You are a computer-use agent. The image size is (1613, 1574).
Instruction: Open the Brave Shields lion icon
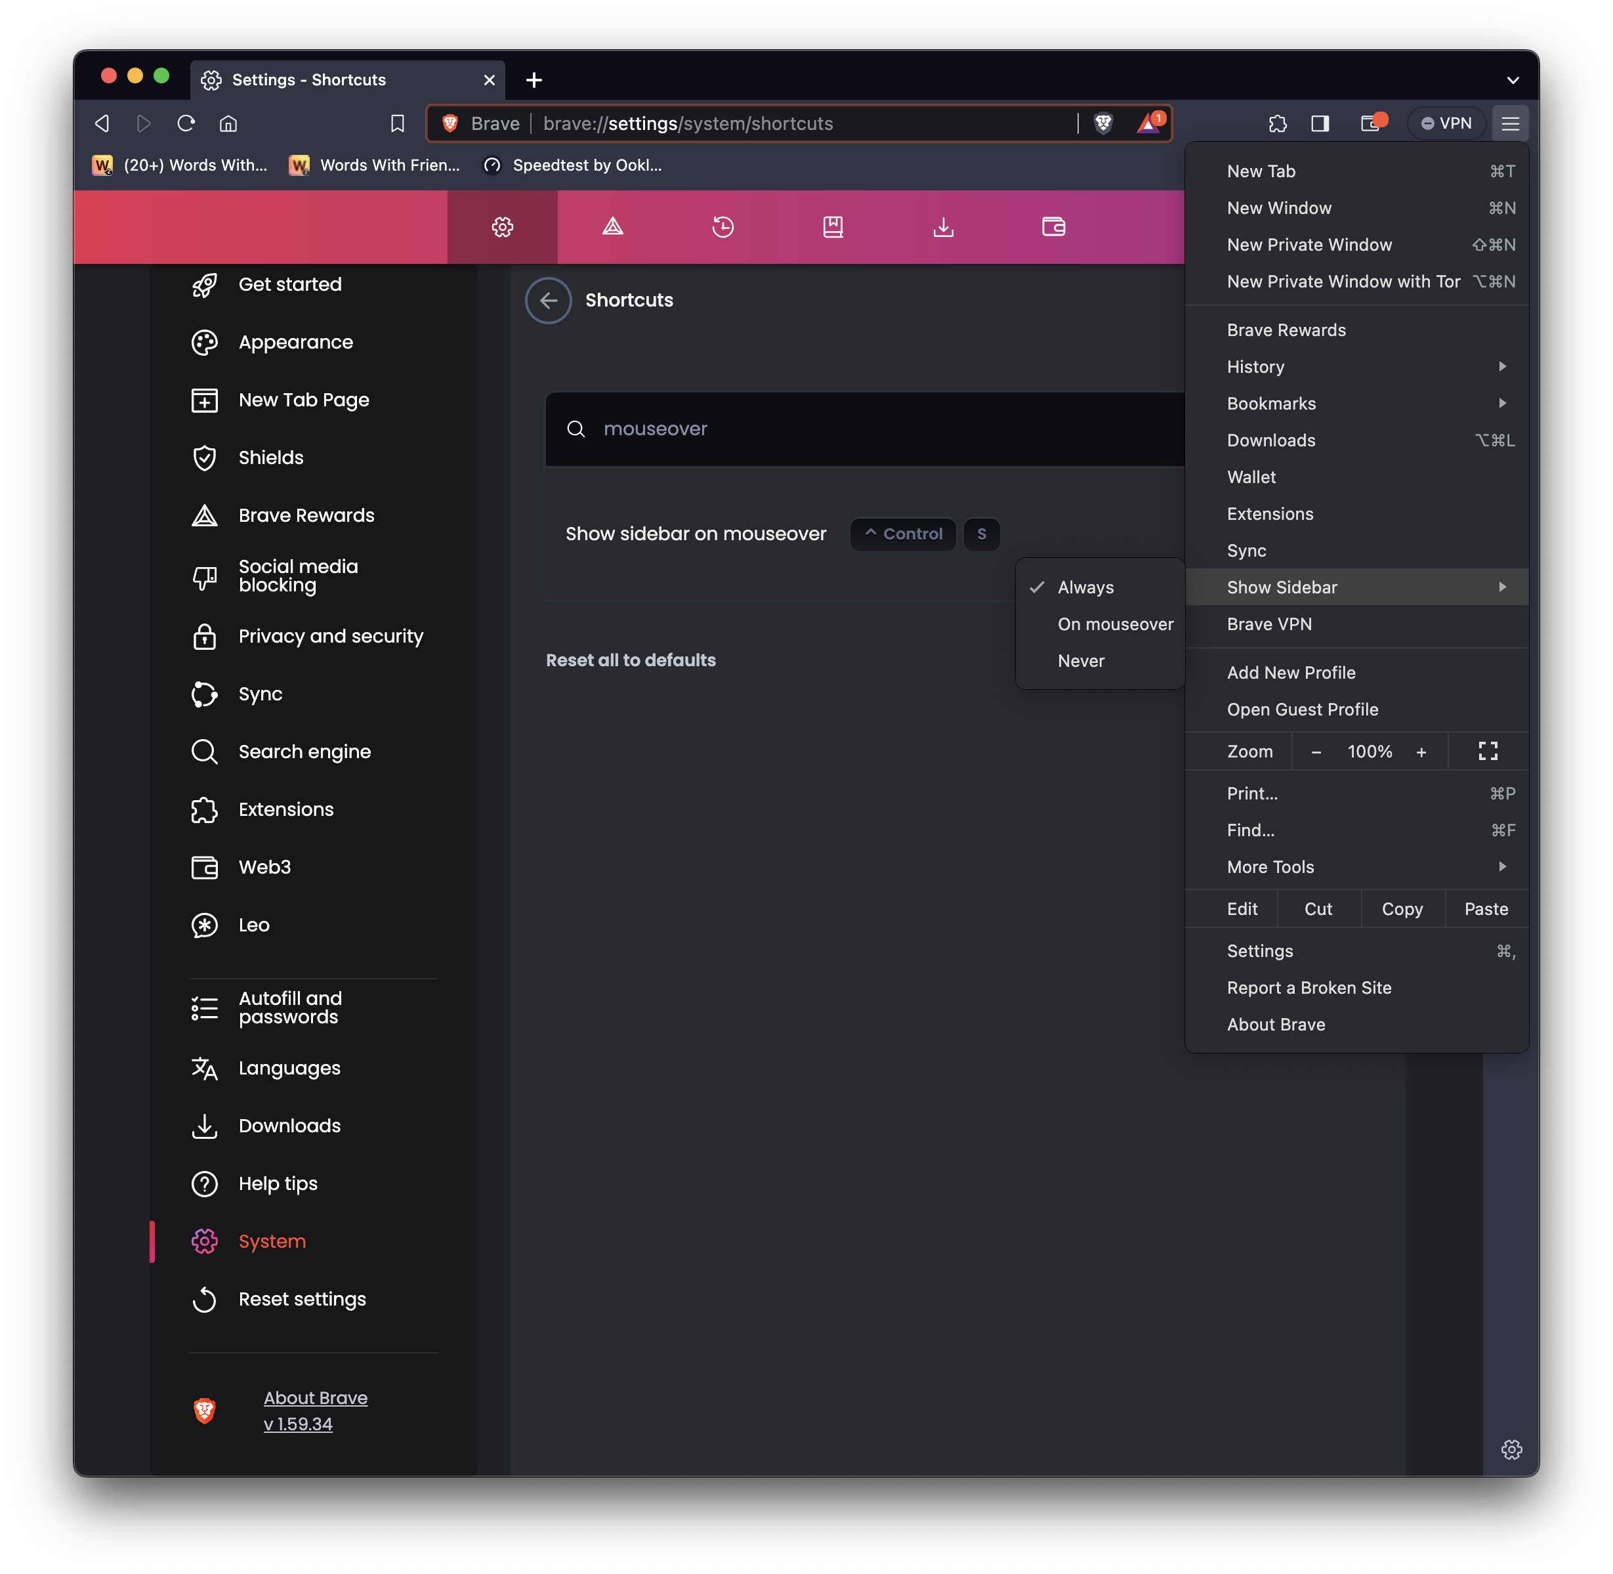(1103, 123)
